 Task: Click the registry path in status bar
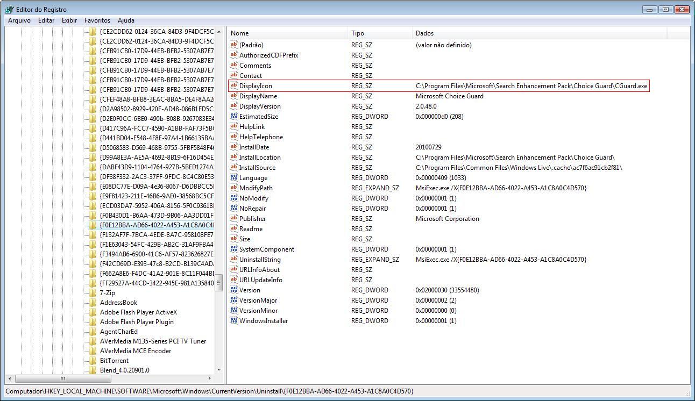(x=209, y=391)
